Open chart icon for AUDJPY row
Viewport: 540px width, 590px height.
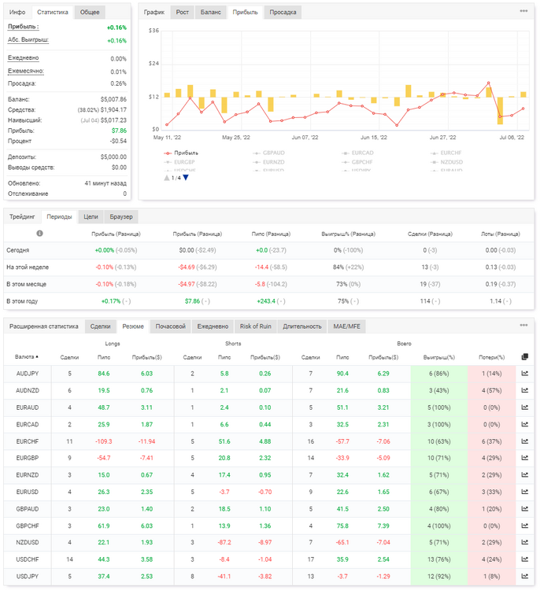coord(524,373)
